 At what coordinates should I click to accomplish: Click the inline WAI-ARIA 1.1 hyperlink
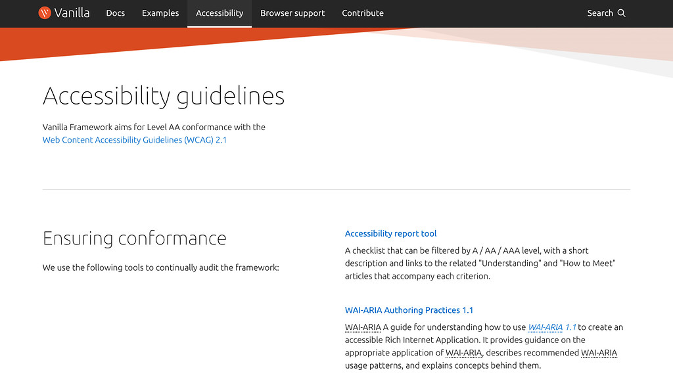551,327
